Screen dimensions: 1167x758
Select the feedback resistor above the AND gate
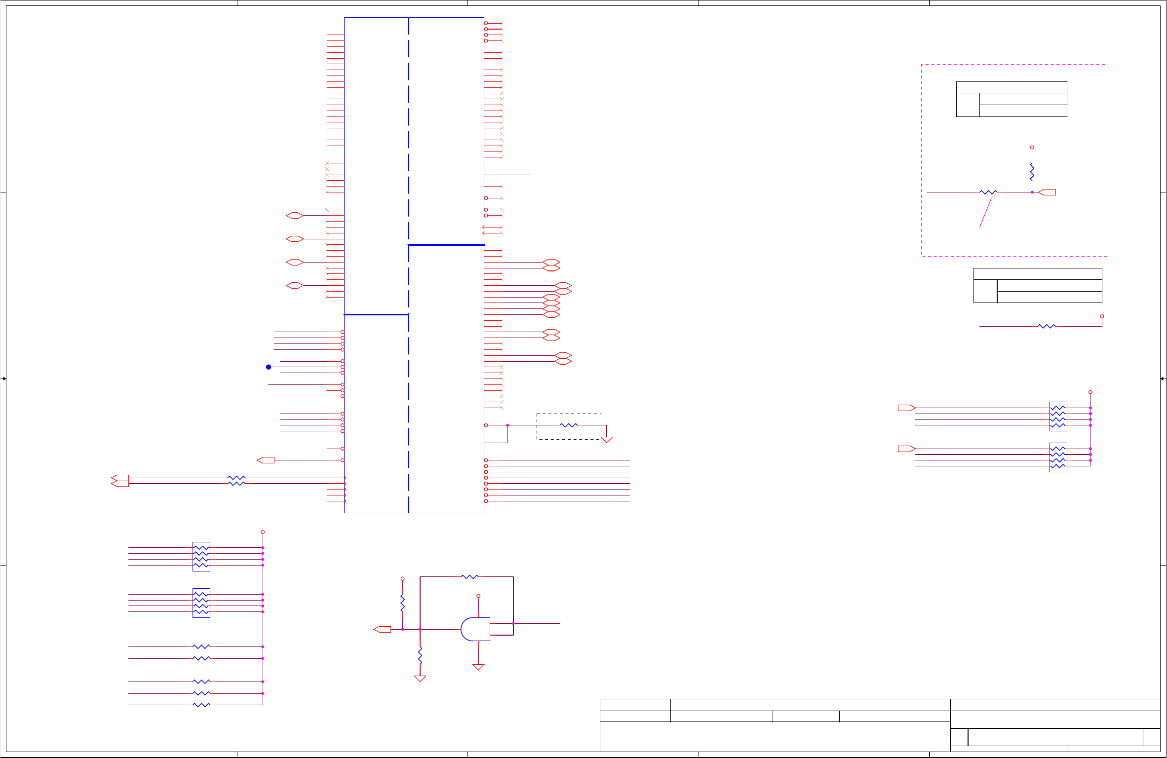pos(469,576)
